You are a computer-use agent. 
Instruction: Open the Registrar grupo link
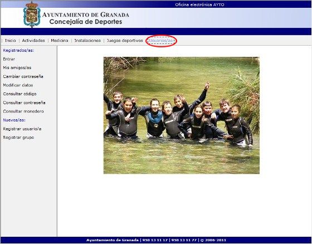tap(18, 138)
